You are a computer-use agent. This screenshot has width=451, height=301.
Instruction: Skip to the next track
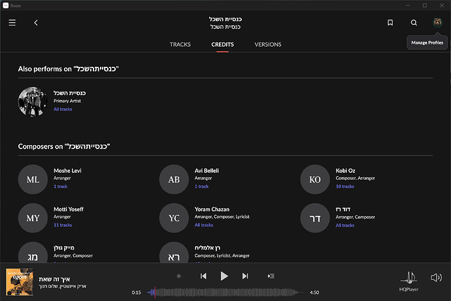tap(245, 276)
